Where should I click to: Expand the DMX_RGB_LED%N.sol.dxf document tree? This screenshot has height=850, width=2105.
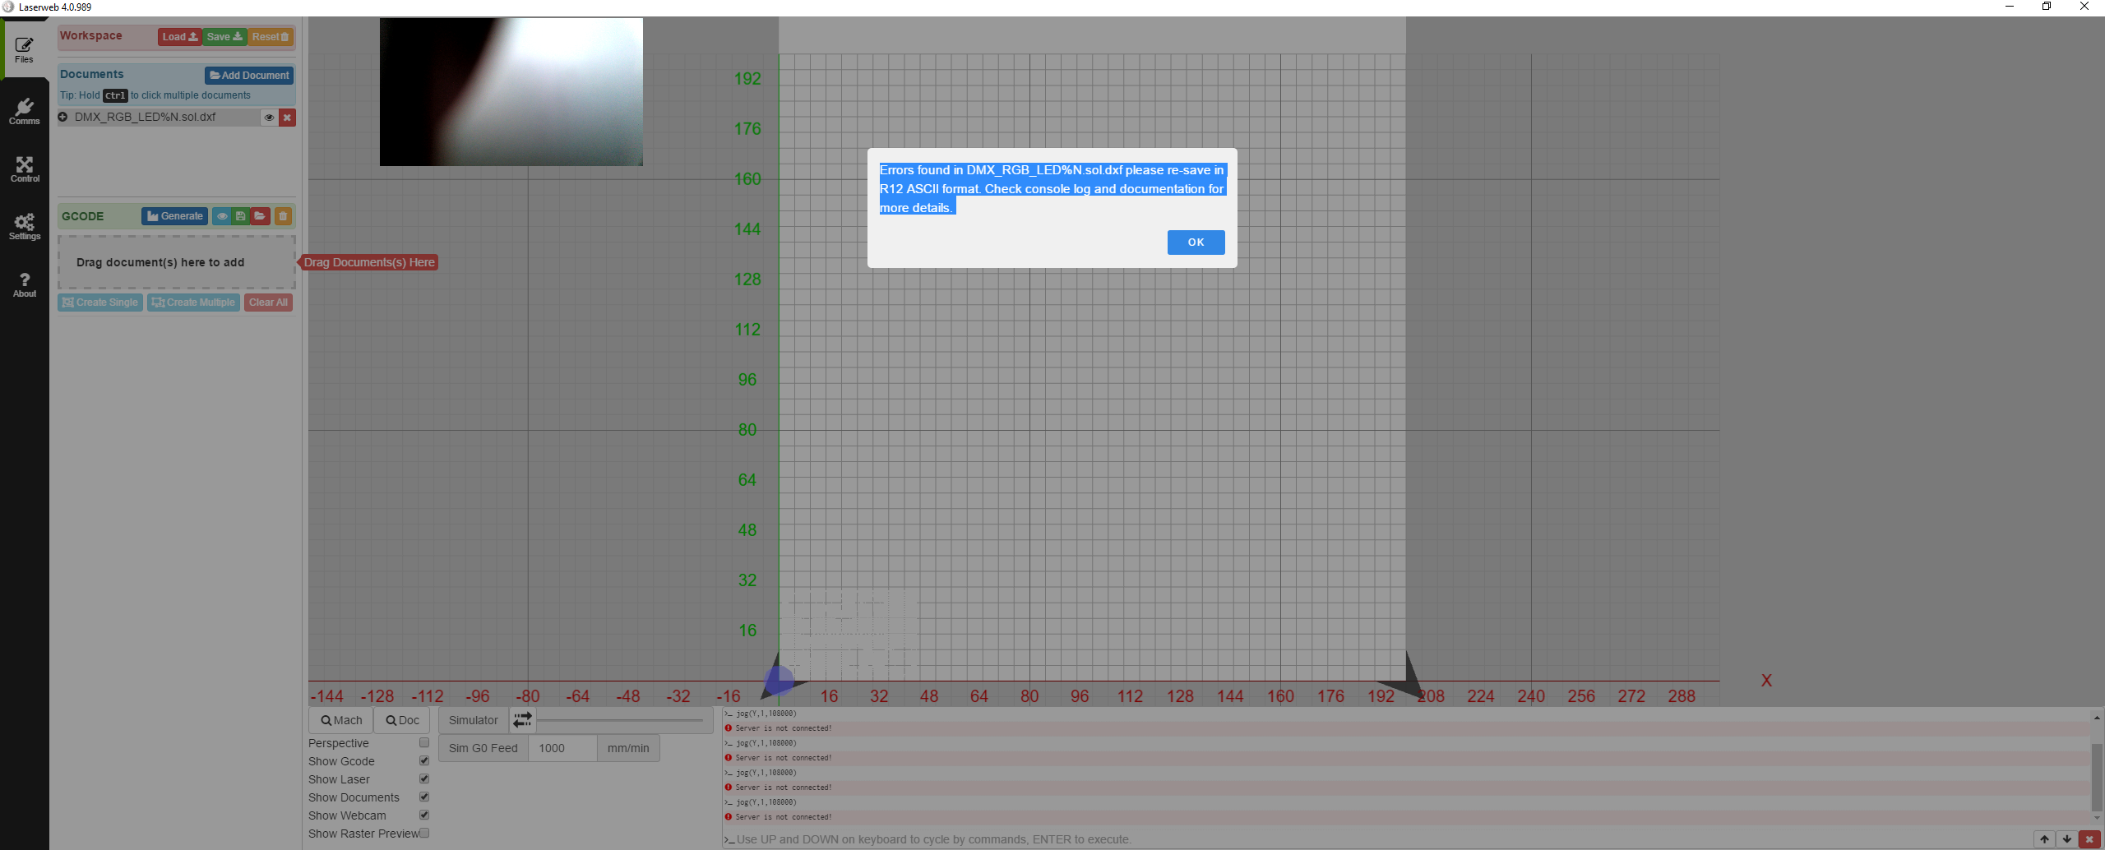click(62, 117)
